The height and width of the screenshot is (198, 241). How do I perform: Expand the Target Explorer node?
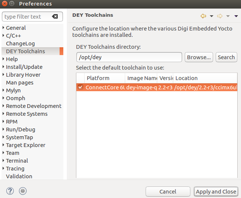[3, 145]
